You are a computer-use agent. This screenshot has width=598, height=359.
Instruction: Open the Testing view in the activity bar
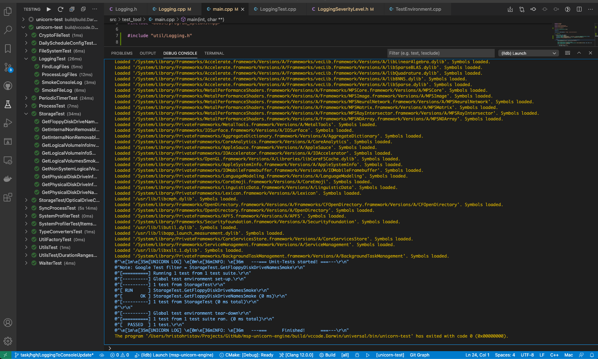(8, 104)
